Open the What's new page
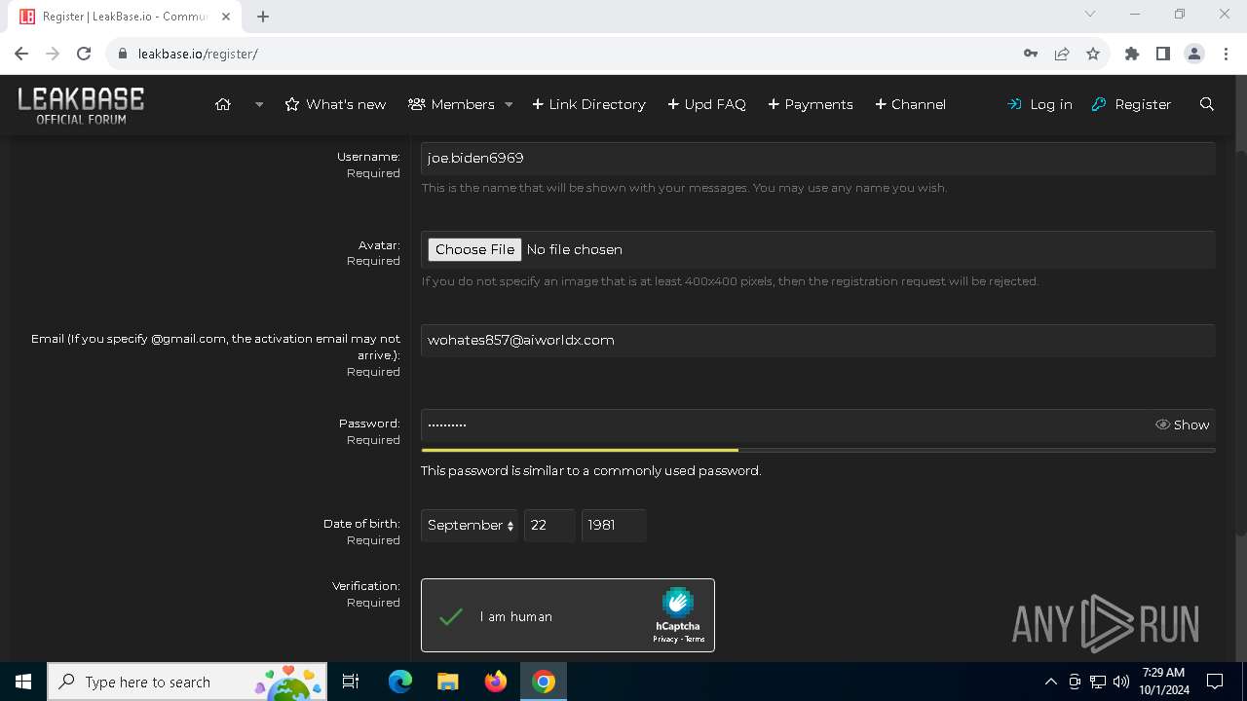Screen dimensions: 1247x701 click(335, 104)
